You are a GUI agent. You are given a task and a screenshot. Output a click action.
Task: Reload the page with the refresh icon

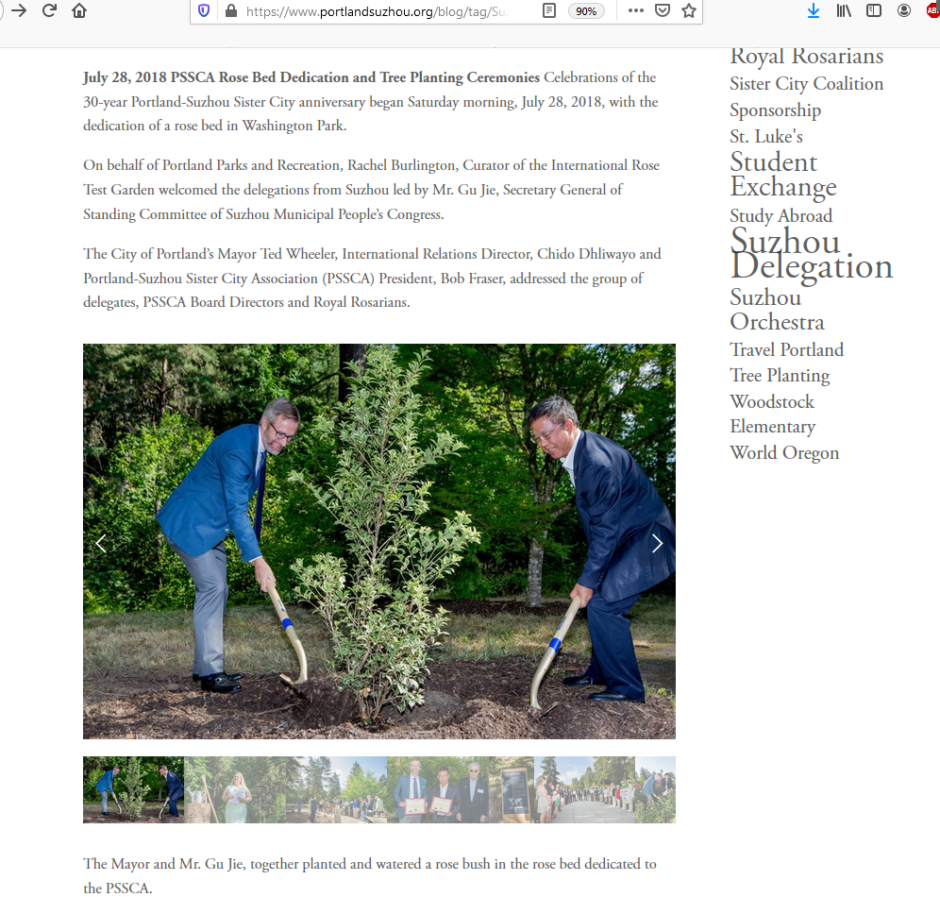coord(49,10)
